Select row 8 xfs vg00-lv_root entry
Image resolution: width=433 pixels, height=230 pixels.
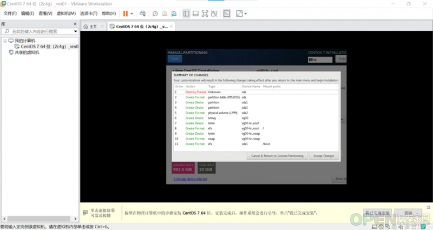256,128
